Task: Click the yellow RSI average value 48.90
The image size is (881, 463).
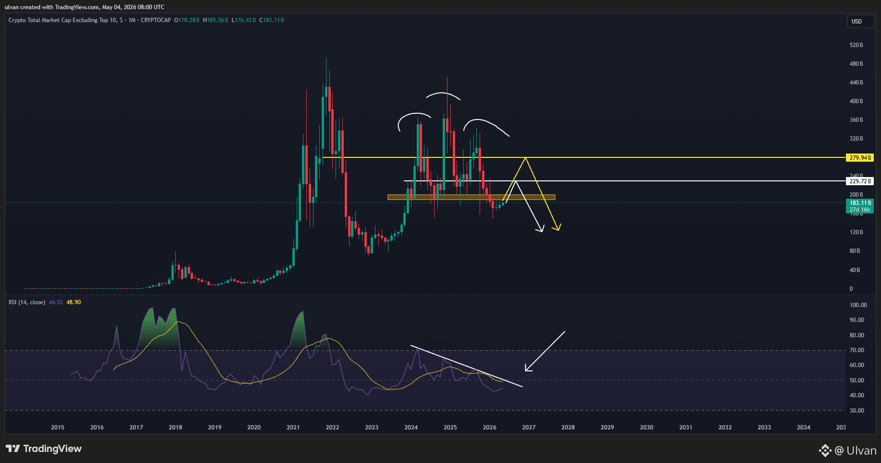Action: [73, 302]
